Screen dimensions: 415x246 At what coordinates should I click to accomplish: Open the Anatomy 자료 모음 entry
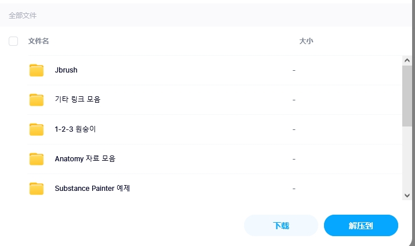[85, 159]
